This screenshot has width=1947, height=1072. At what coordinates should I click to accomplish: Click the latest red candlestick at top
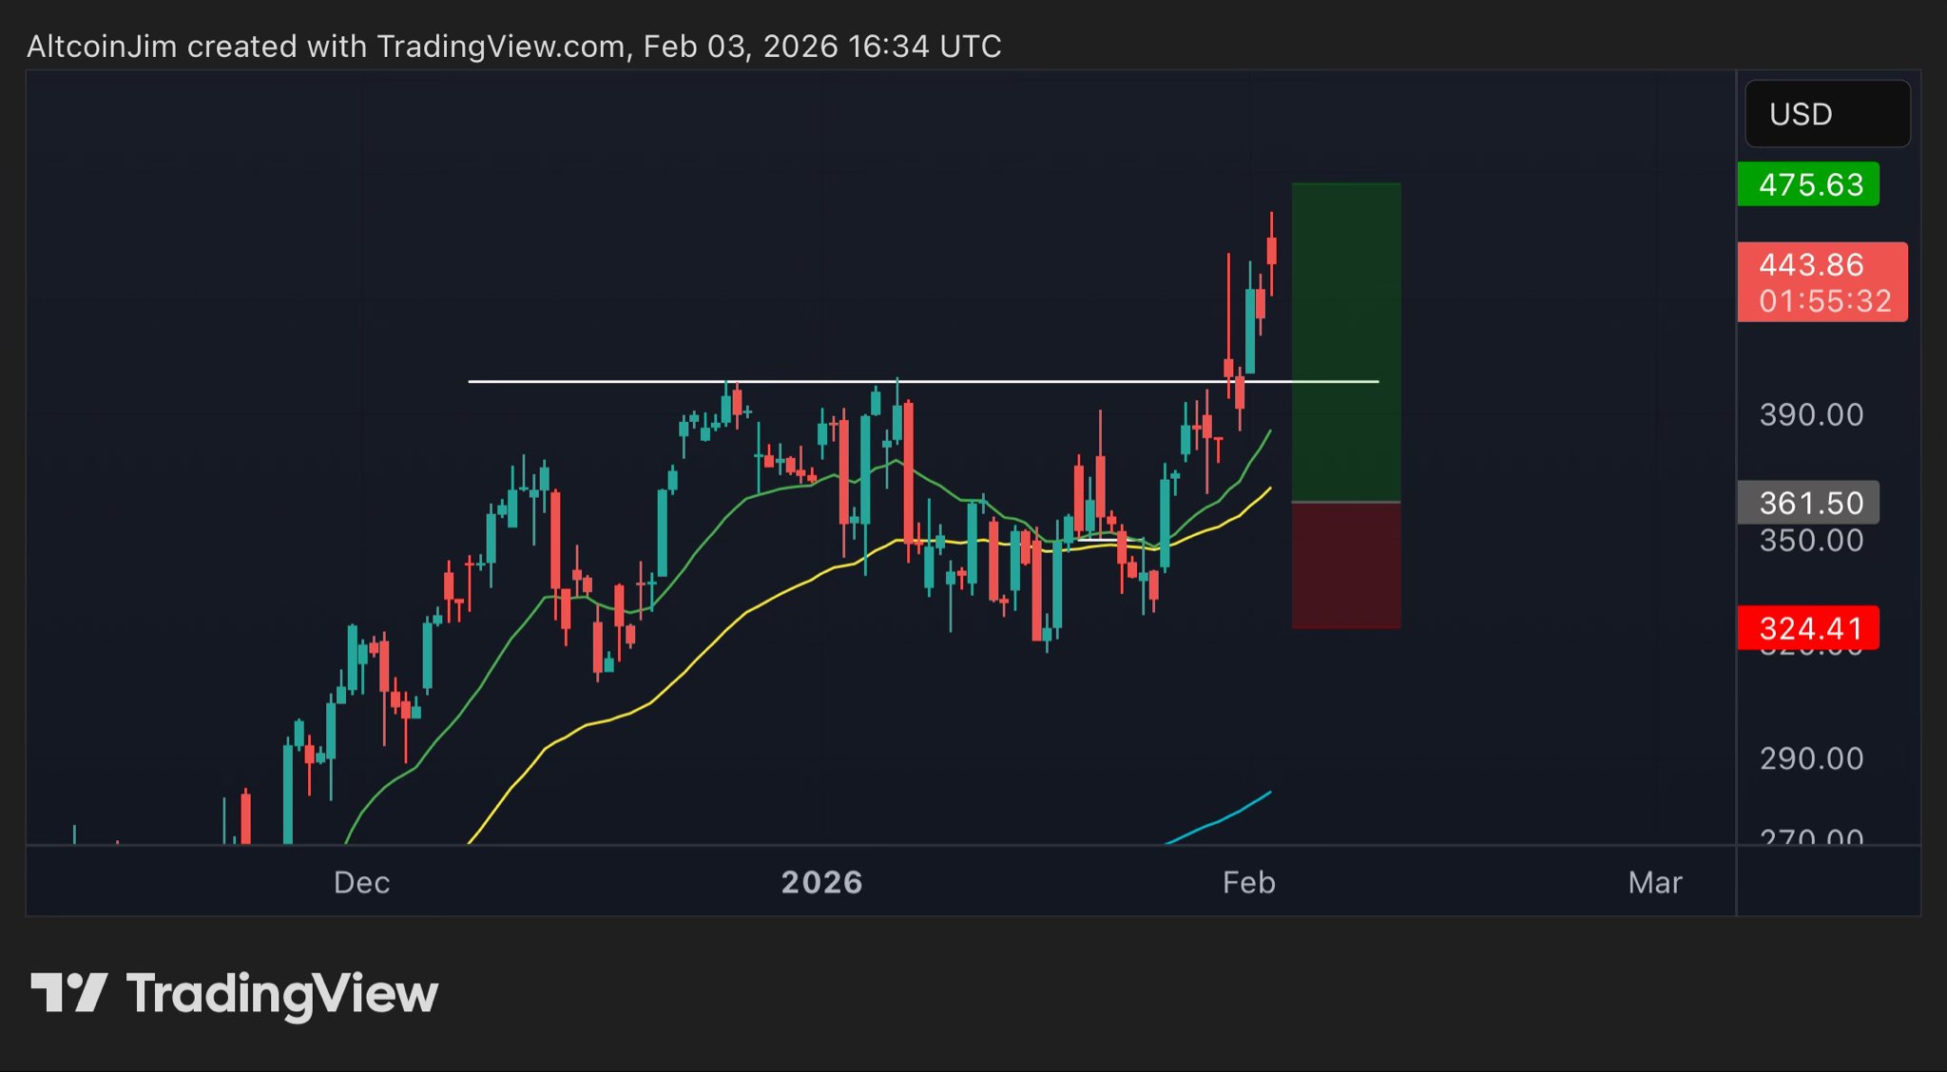[1271, 251]
